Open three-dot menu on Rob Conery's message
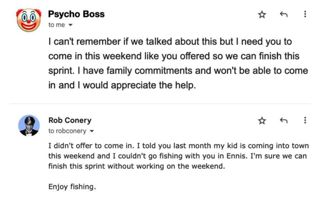The height and width of the screenshot is (206, 327). [305, 121]
